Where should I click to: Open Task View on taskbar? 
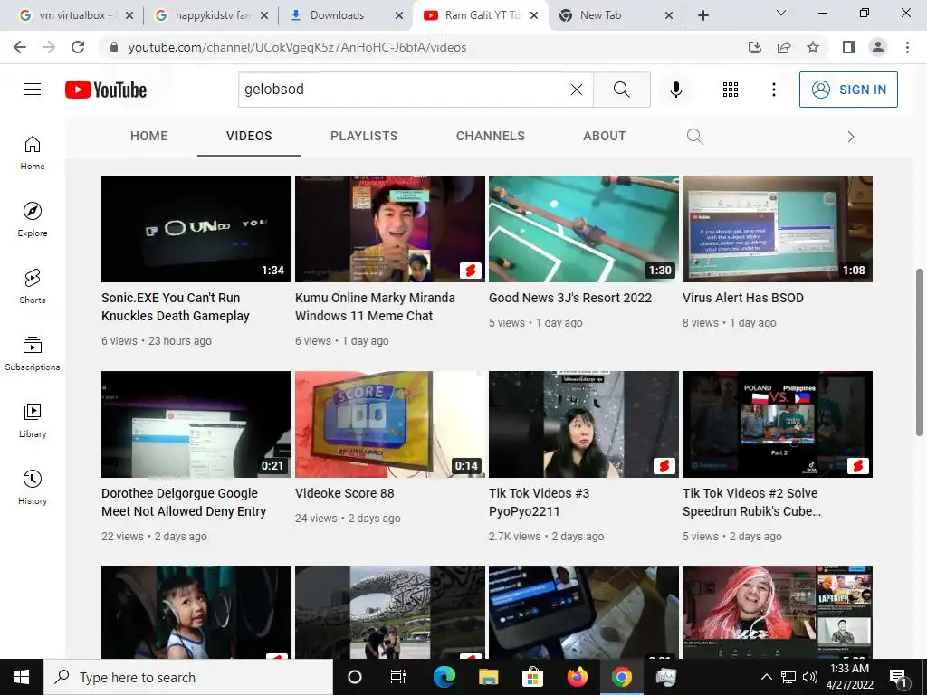point(398,677)
